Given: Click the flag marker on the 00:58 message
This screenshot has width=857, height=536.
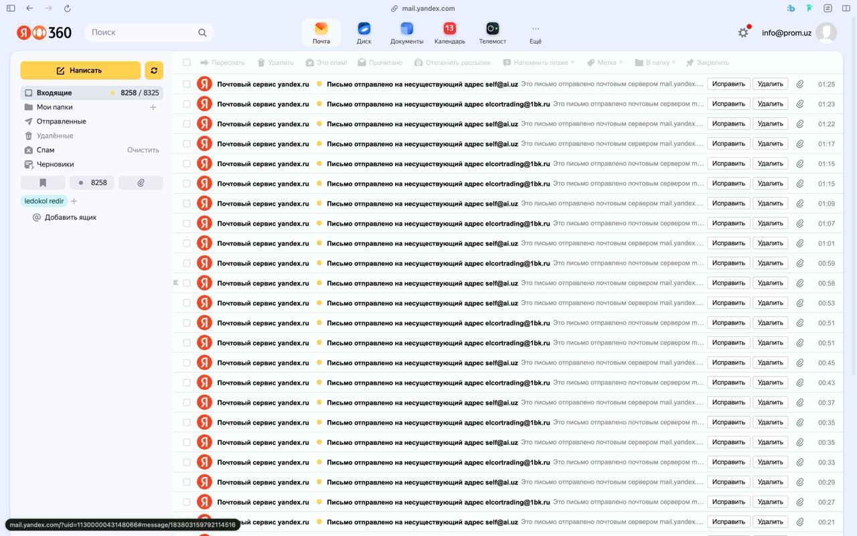Looking at the screenshot, I should click(176, 283).
